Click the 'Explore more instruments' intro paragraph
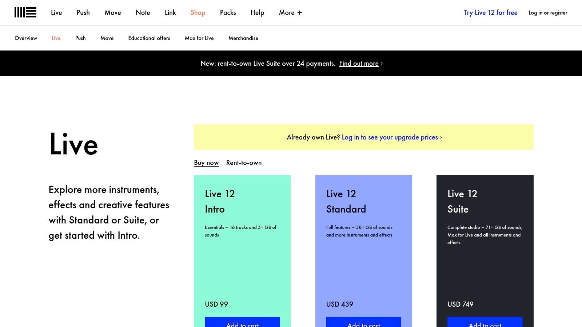 pos(109,213)
